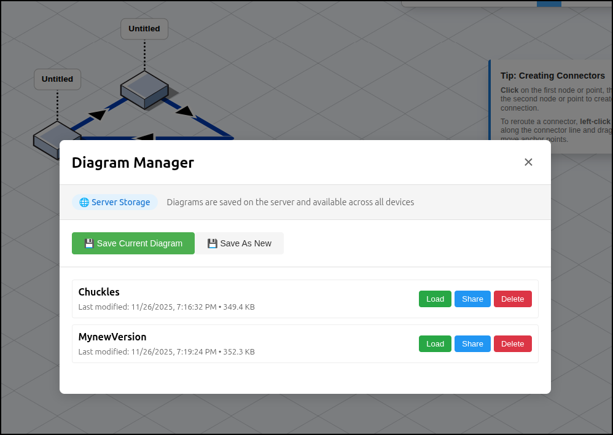Click the Untitled label above the top node
Image resolution: width=613 pixels, height=435 pixels.
(144, 29)
